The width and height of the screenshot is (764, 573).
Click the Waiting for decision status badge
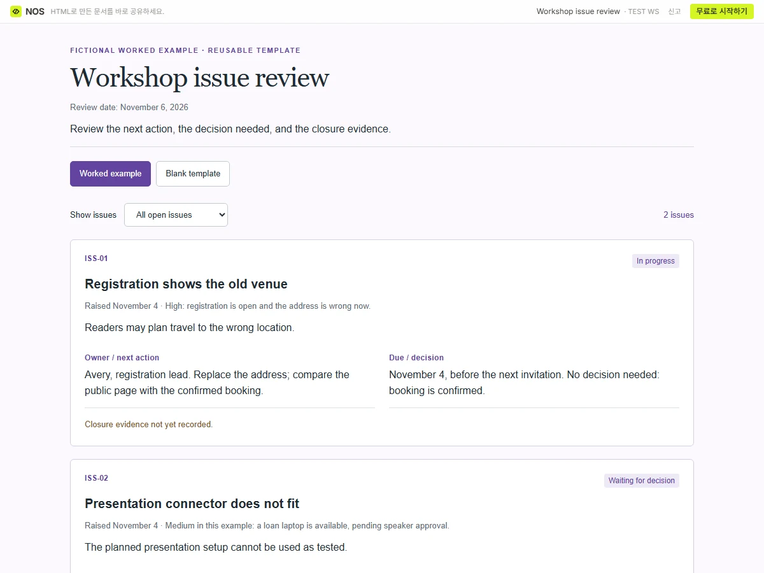click(641, 481)
